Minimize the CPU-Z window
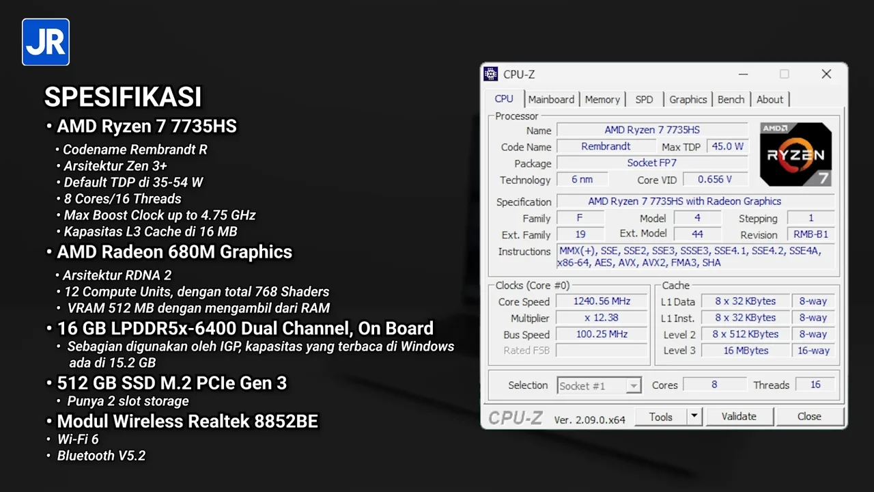Image resolution: width=874 pixels, height=492 pixels. (x=743, y=74)
